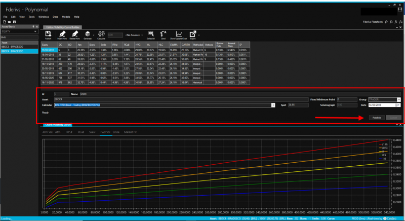
Task: Click the Generate cube icon
Action: coord(87,34)
